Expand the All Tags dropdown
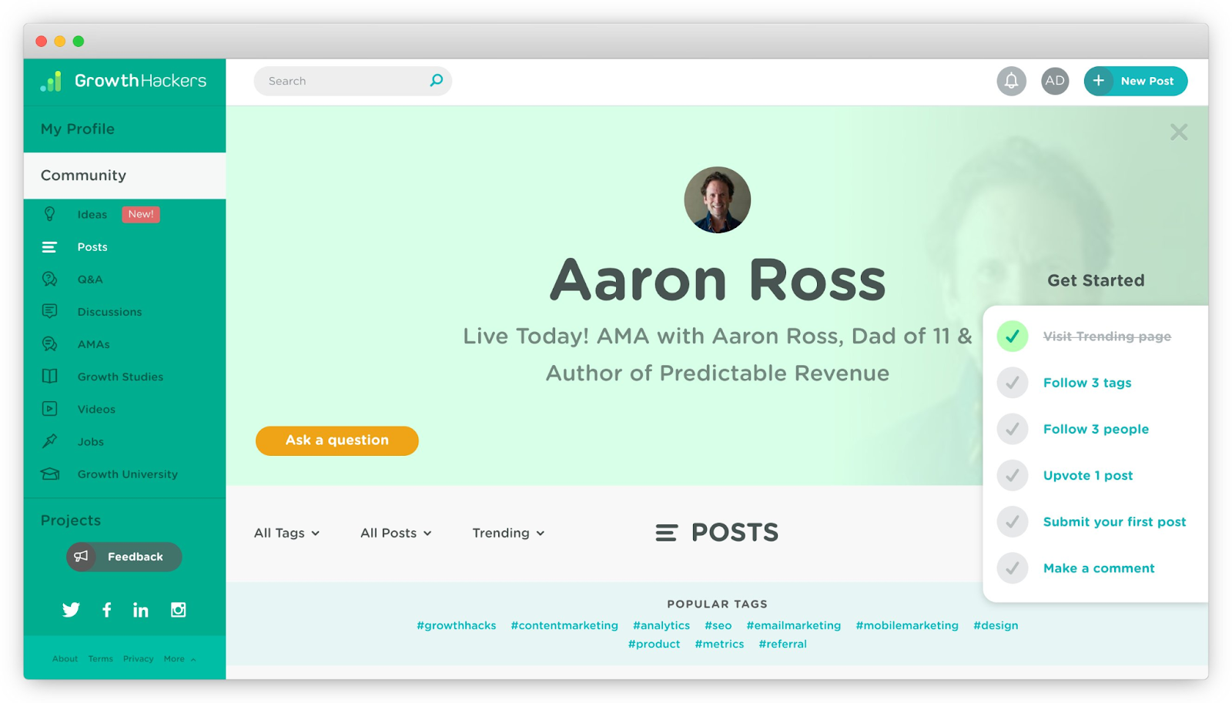This screenshot has height=703, width=1232. pos(286,532)
